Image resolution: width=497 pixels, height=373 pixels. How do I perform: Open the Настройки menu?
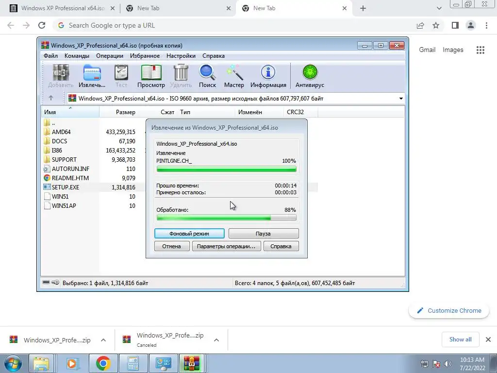pos(181,56)
